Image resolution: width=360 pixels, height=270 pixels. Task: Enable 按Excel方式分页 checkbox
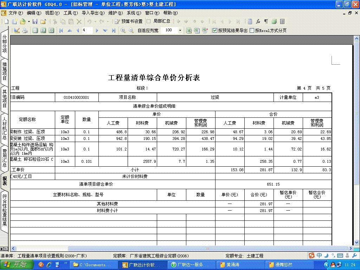point(252,31)
